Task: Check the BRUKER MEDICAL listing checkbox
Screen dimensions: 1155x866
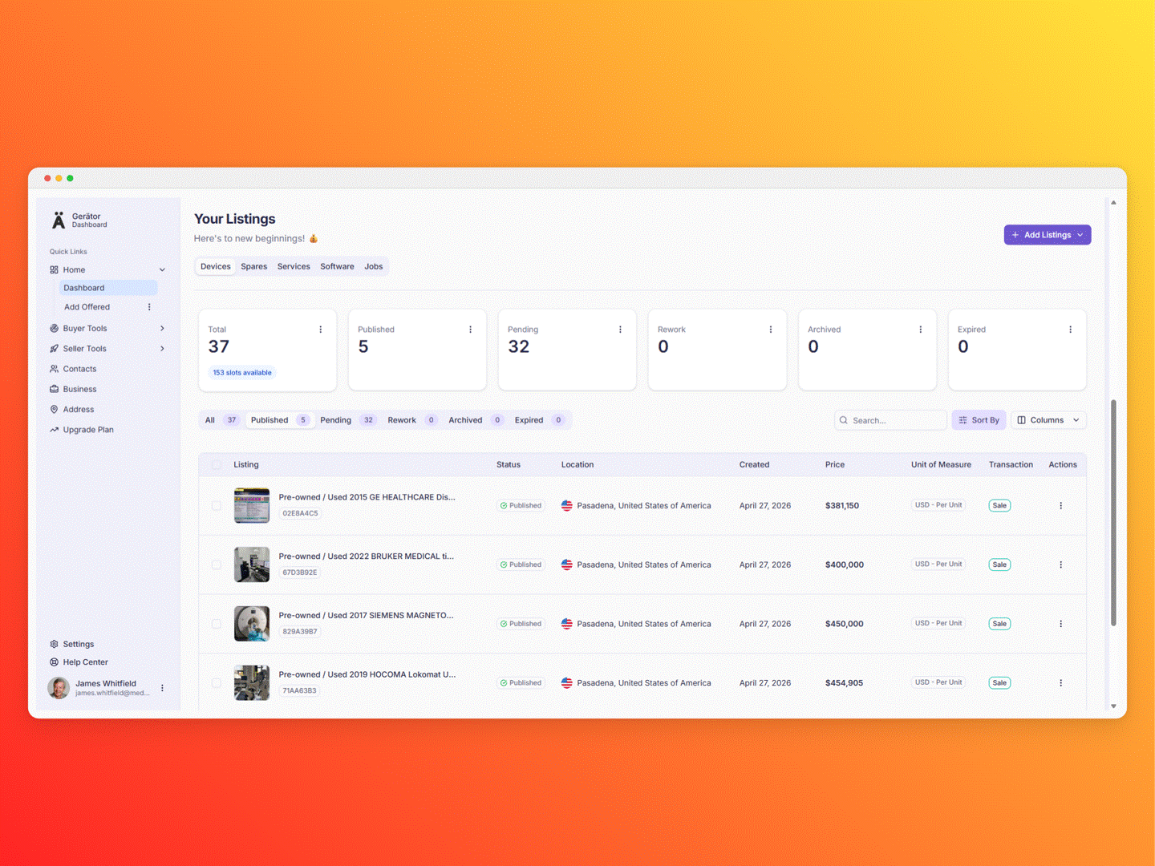Action: pos(217,565)
